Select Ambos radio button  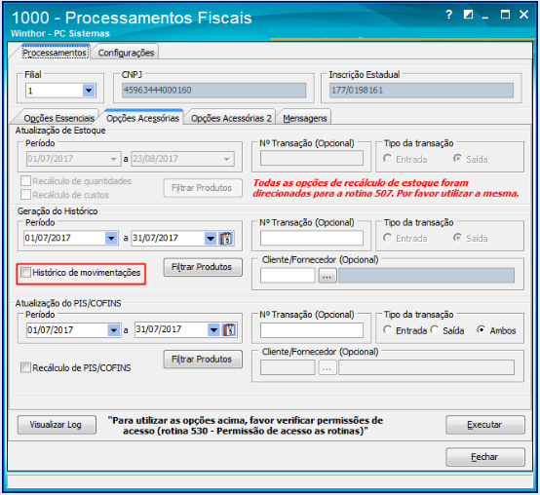[482, 330]
